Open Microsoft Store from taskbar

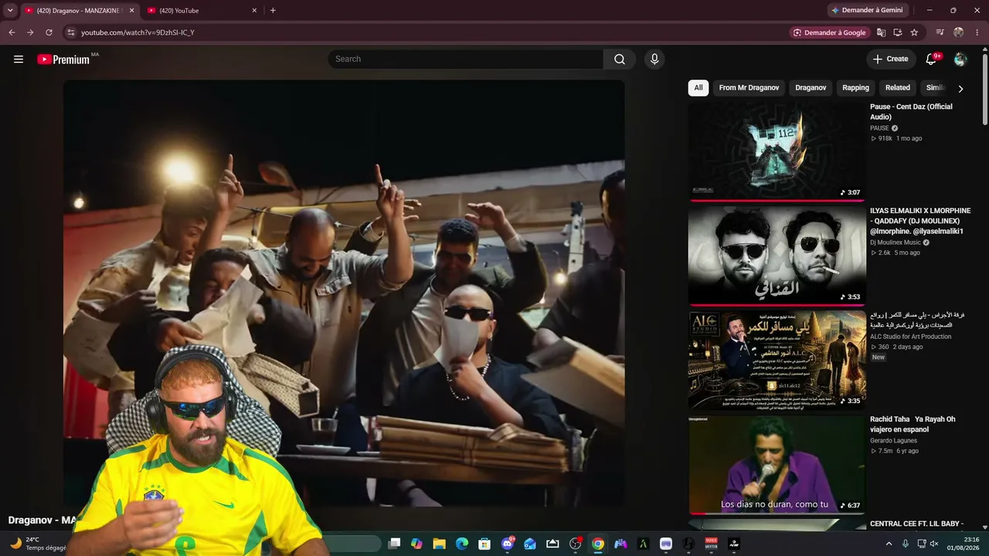[x=484, y=544]
